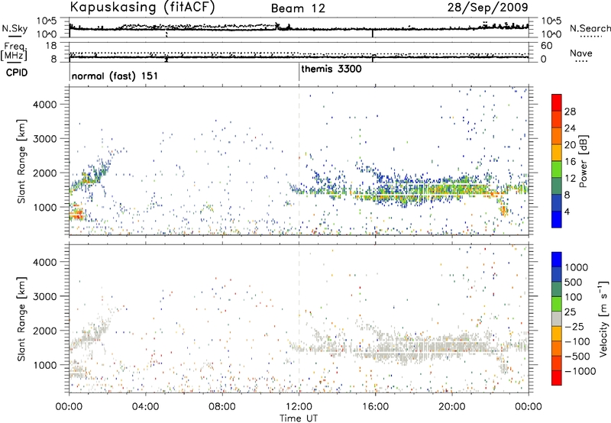Click the 'normal (fast) 151' CPID text

click(x=115, y=76)
